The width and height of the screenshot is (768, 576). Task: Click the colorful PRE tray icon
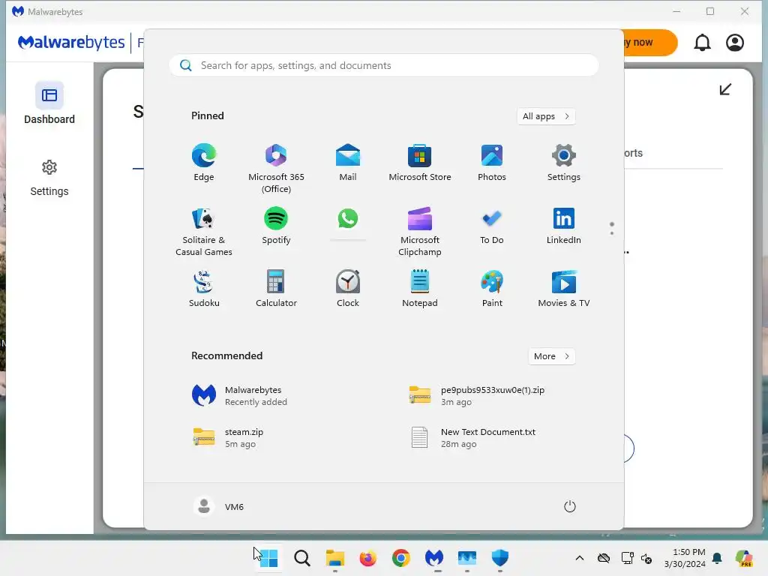[744, 558]
